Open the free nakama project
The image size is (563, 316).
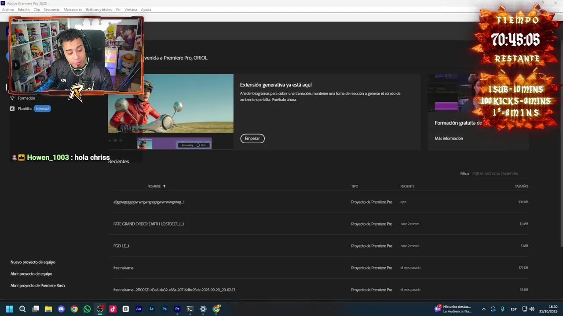pyautogui.click(x=123, y=268)
